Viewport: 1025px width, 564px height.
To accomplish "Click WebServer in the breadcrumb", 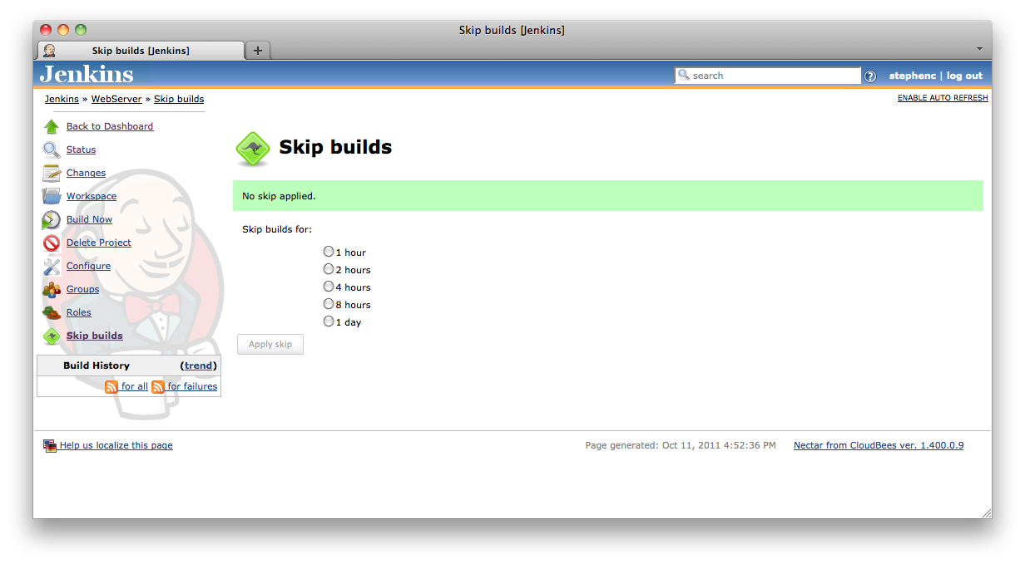I will click(x=116, y=99).
